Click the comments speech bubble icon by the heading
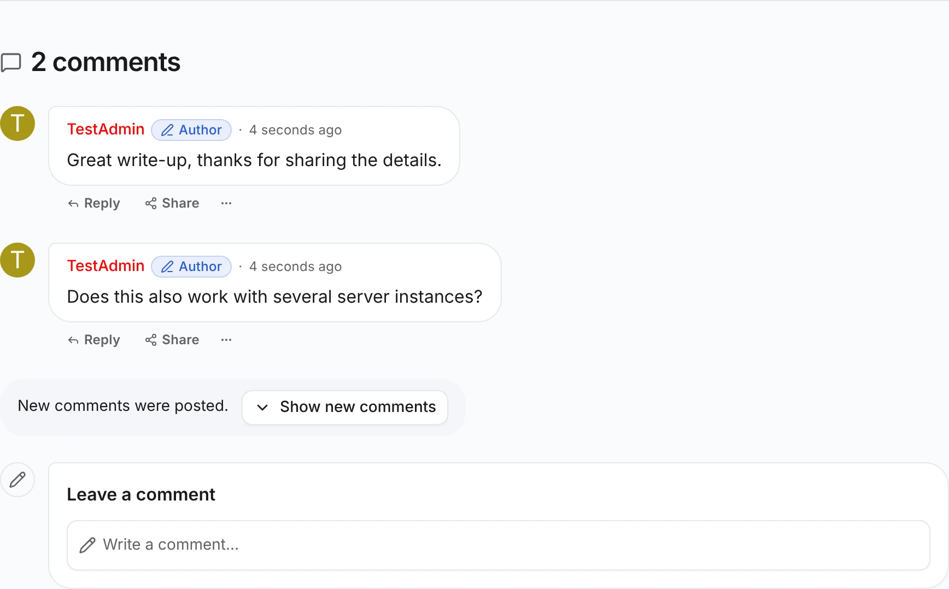 [x=11, y=62]
